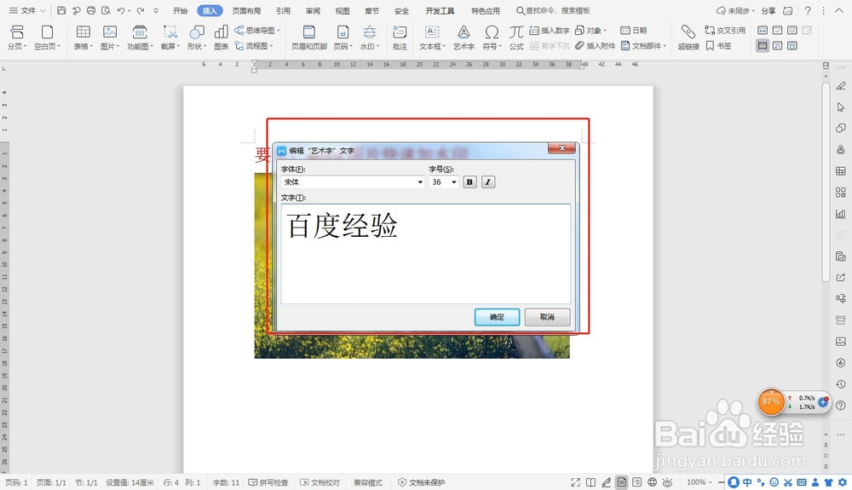Insert a blank page with 空白页
This screenshot has width=852, height=490.
coord(47,37)
